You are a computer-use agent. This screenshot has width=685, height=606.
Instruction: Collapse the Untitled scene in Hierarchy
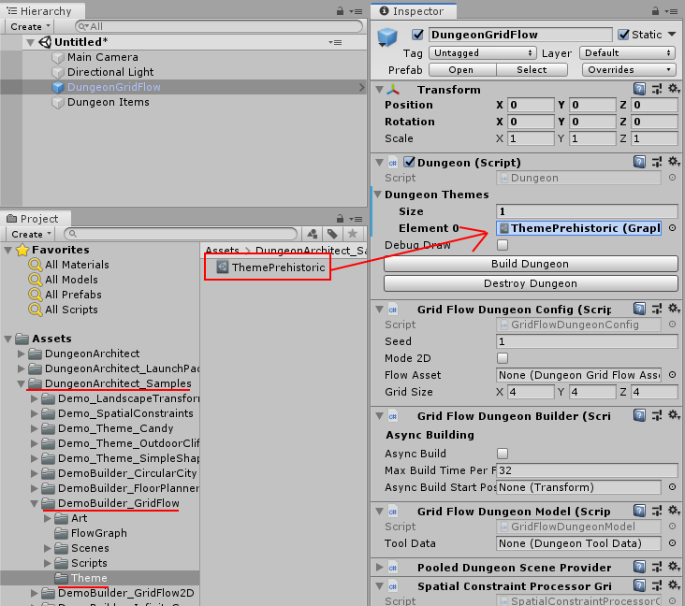coord(30,42)
